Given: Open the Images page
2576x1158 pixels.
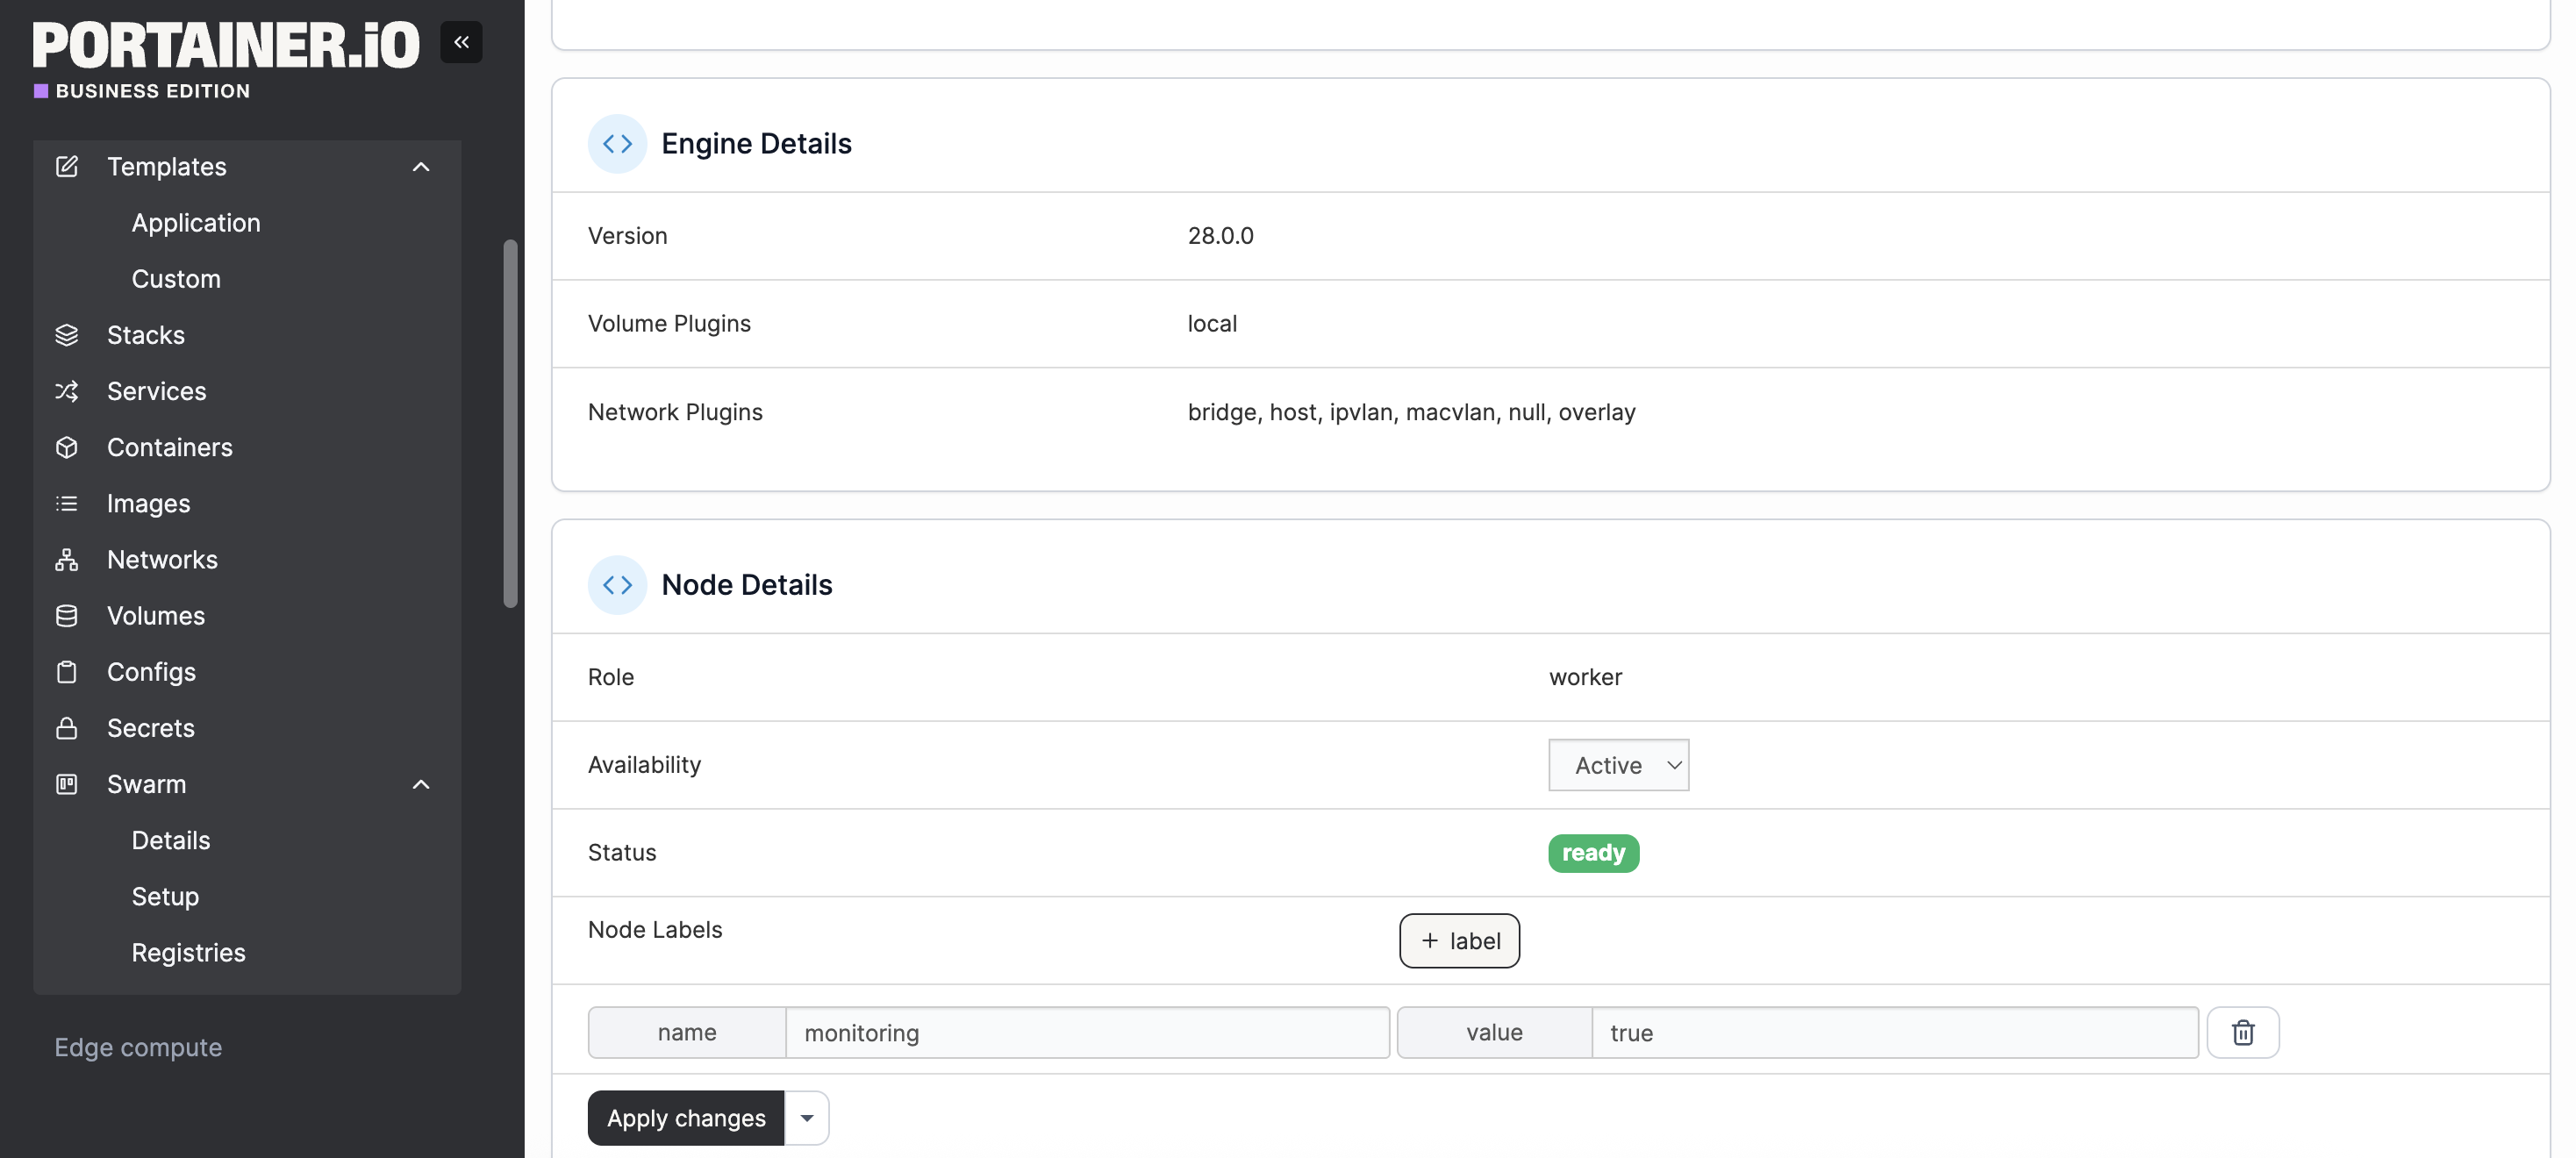Looking at the screenshot, I should [x=148, y=503].
